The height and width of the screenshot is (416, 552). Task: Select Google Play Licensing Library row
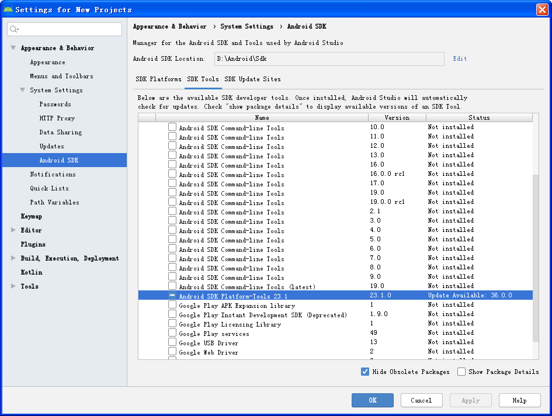pos(335,323)
